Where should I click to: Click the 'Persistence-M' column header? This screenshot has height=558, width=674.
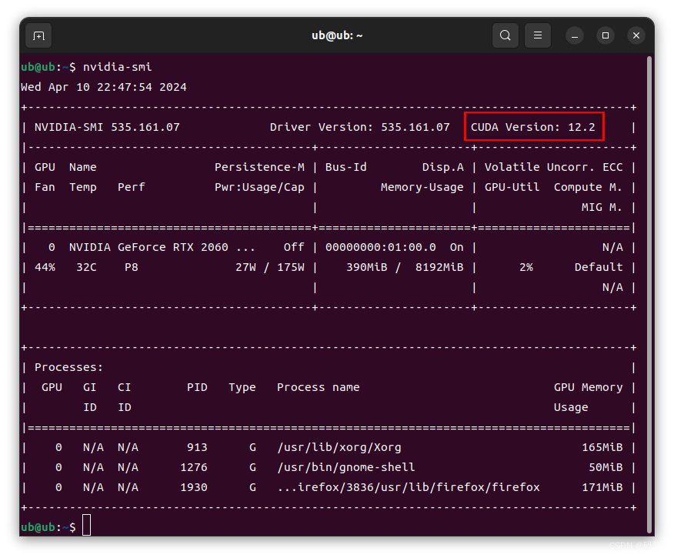coord(259,167)
